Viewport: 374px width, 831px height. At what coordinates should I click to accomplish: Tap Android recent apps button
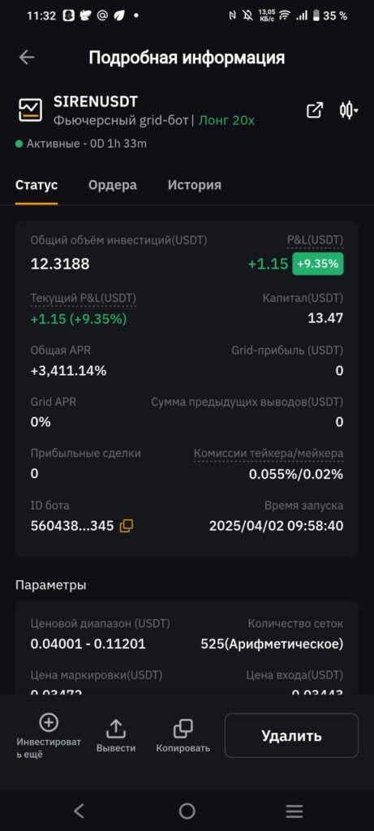[294, 811]
